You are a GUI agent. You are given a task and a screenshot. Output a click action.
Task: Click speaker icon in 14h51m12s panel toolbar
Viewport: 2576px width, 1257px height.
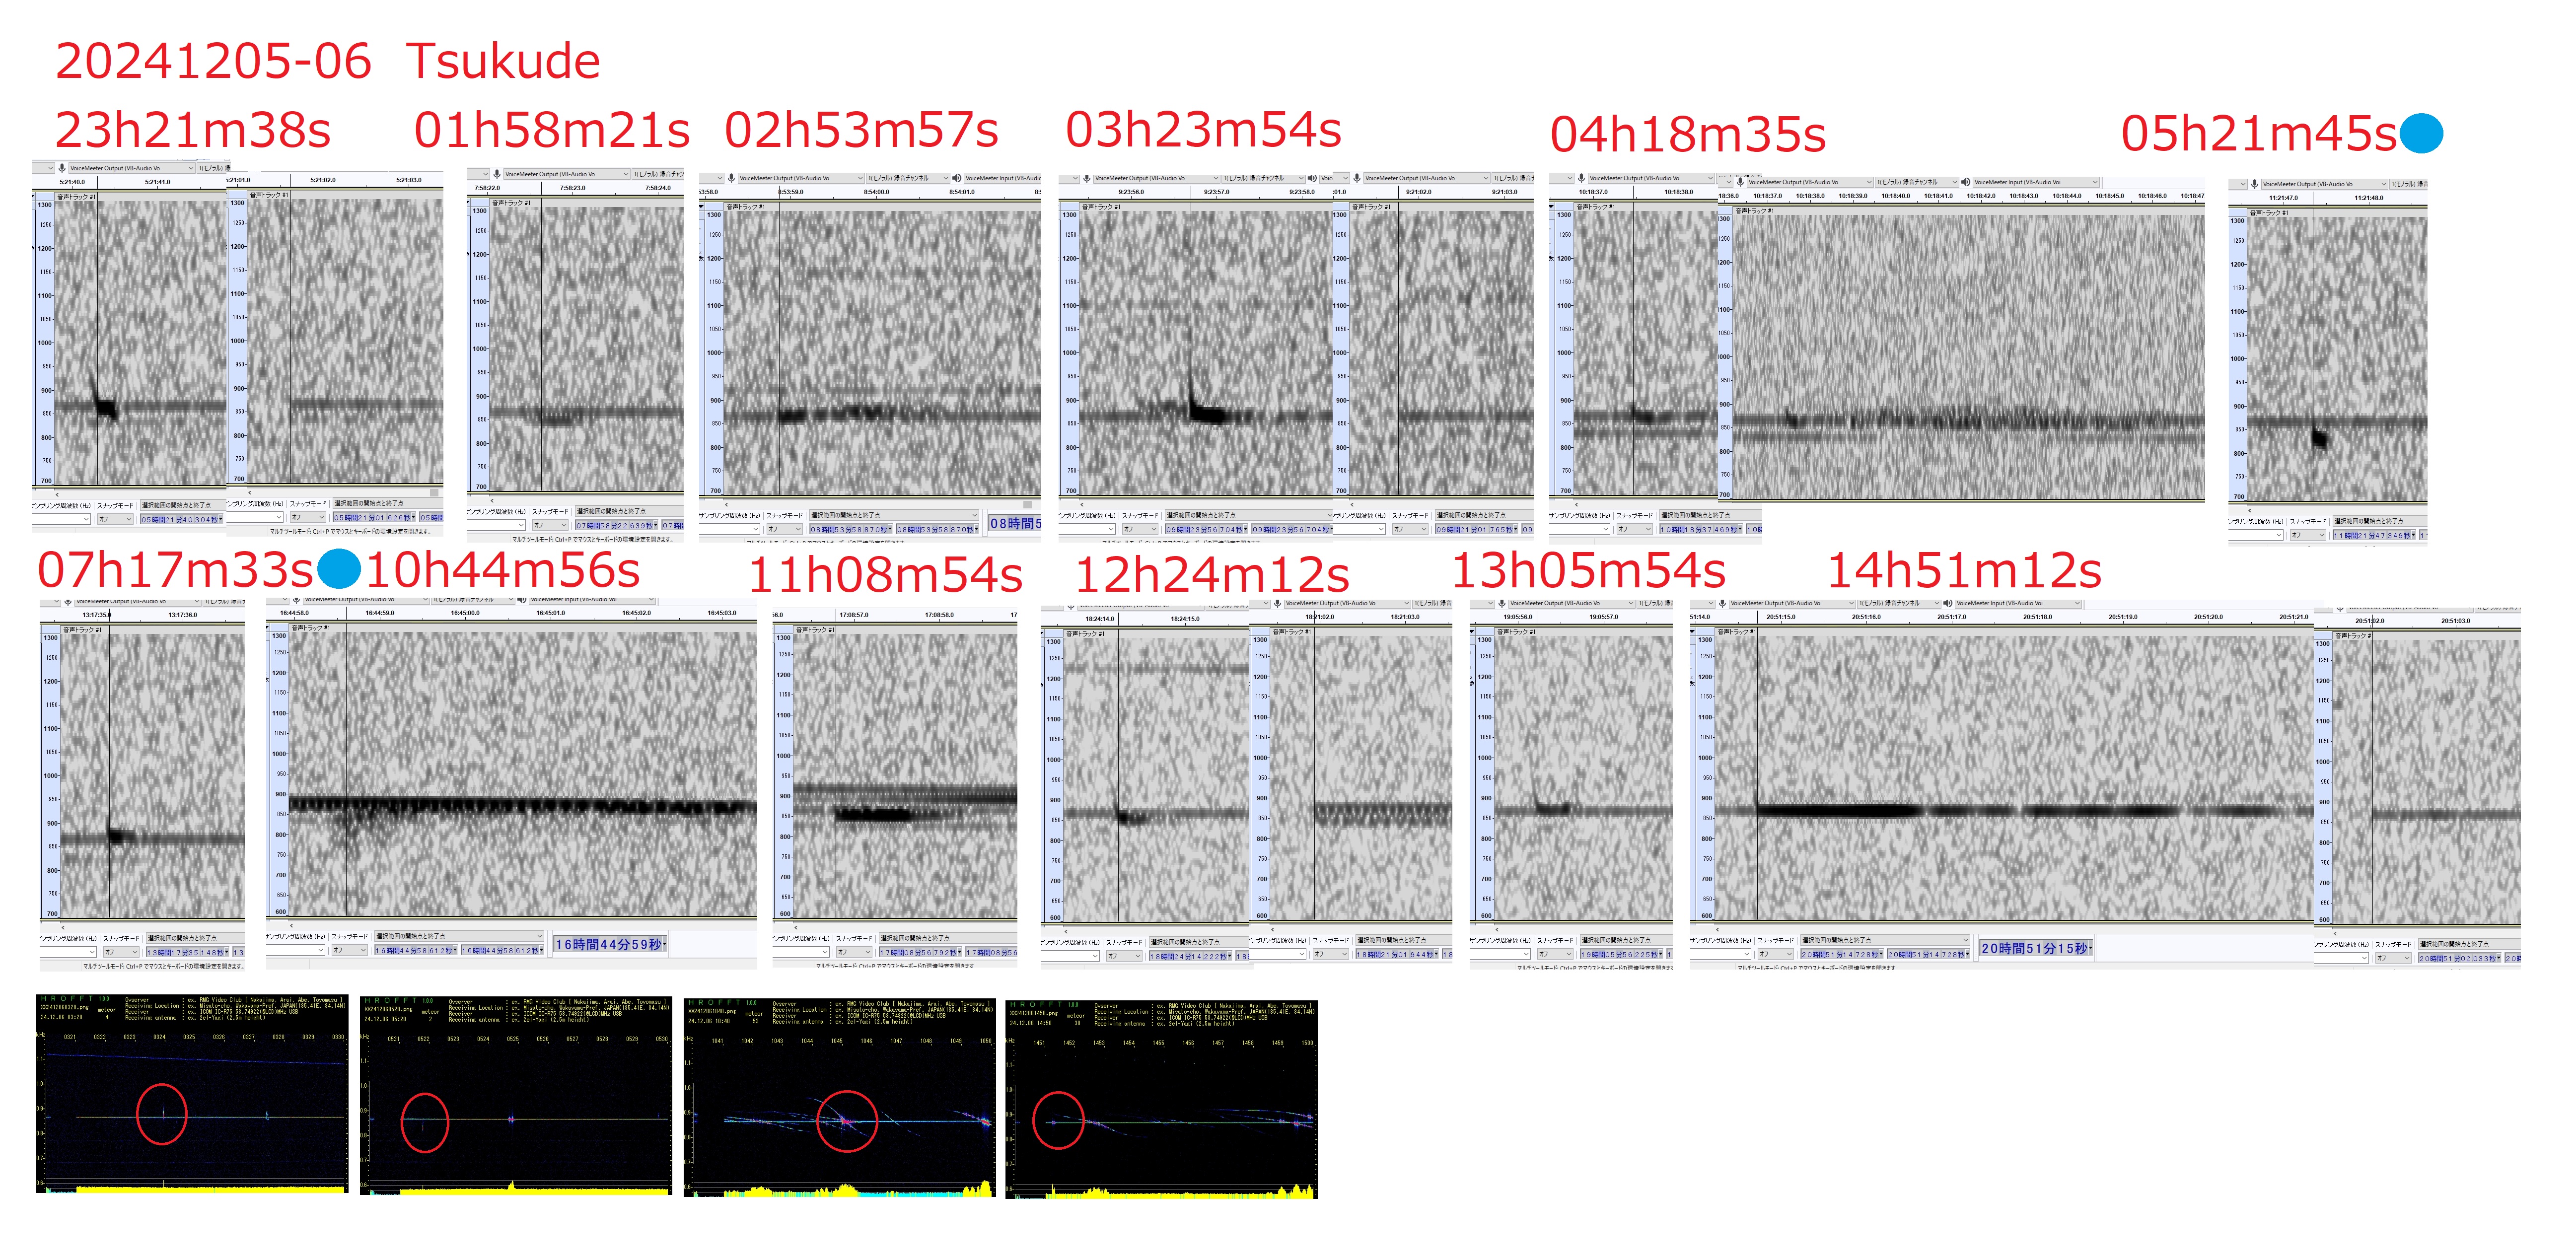(x=1947, y=603)
